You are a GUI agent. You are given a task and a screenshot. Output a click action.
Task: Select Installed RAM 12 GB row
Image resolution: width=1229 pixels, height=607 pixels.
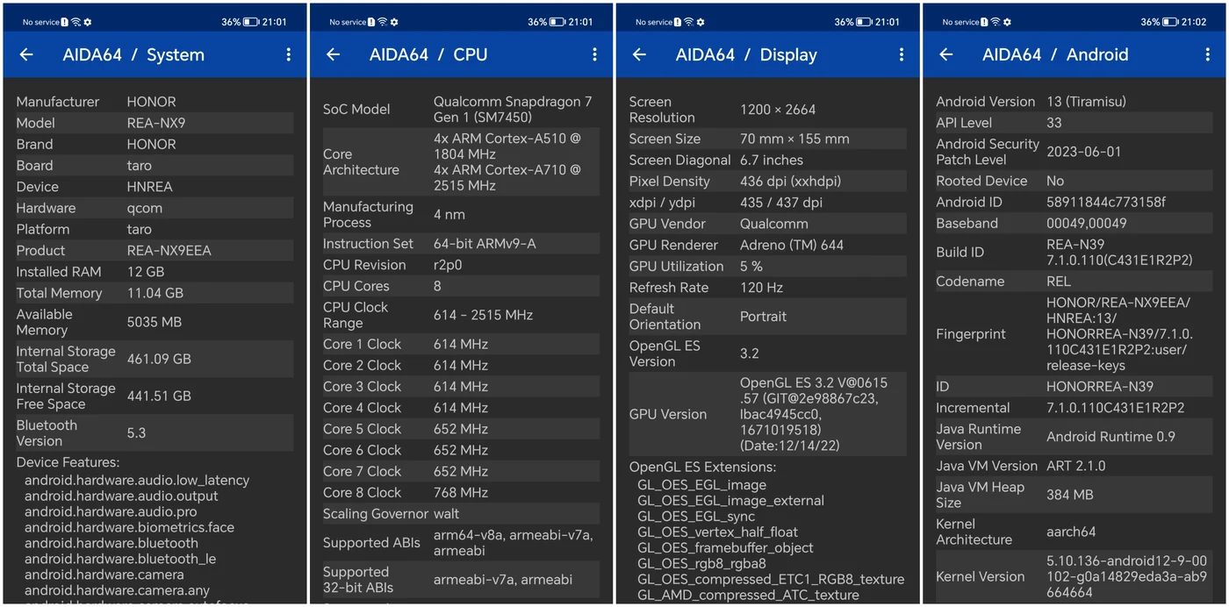(155, 272)
